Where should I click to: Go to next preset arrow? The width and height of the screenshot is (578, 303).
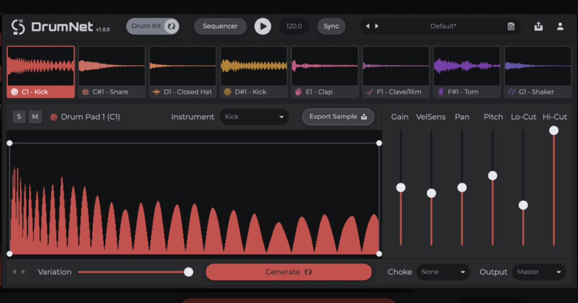(376, 26)
